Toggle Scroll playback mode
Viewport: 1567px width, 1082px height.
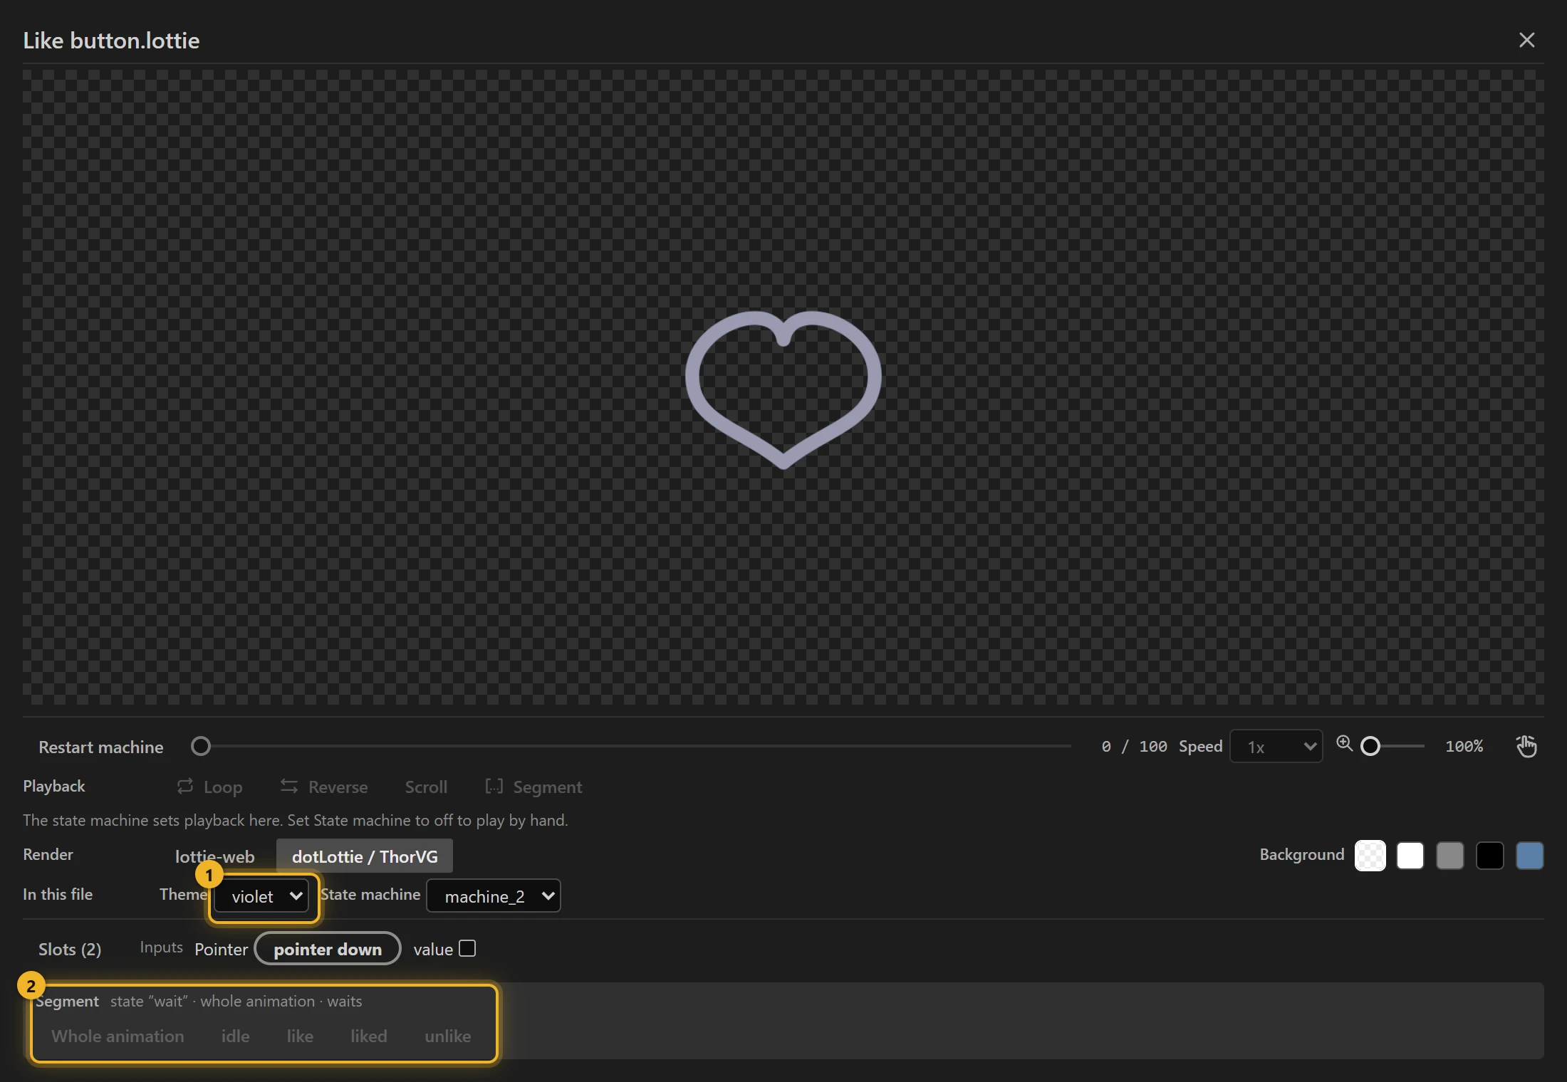[426, 787]
